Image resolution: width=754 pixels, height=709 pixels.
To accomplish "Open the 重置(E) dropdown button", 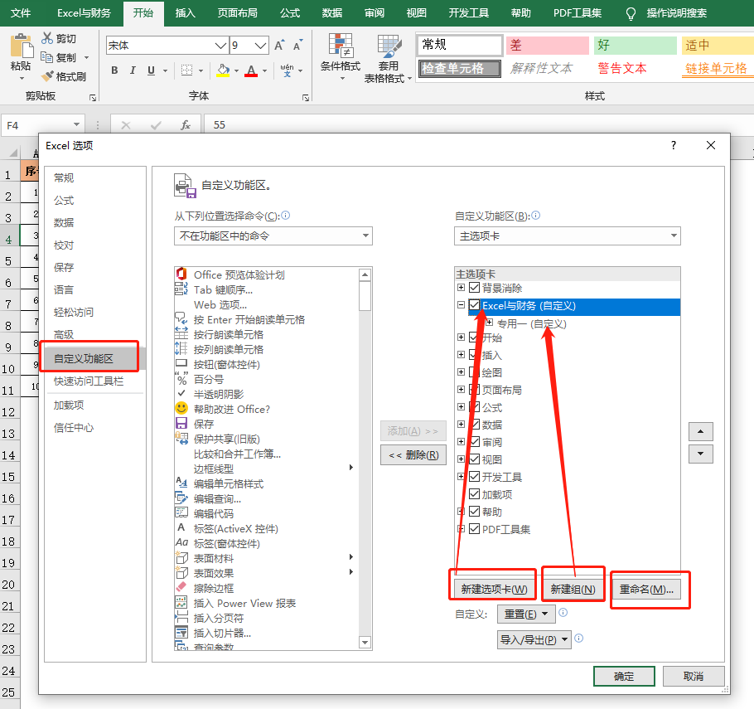I will pos(526,614).
